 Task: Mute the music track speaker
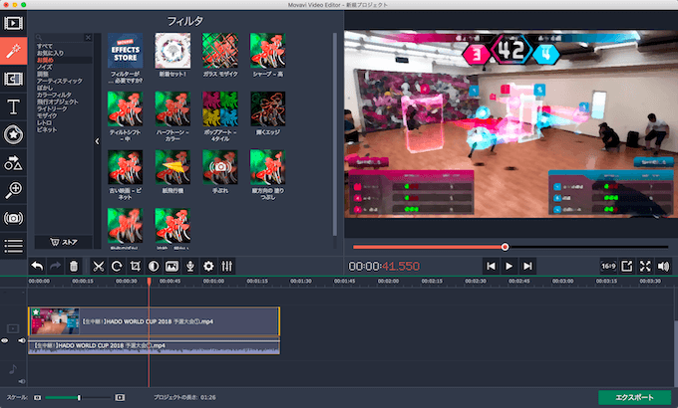[x=22, y=382]
